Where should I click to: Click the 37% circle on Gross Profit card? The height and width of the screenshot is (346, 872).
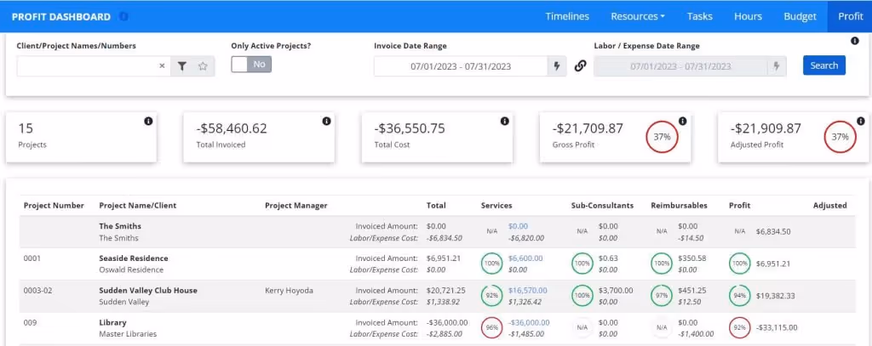(662, 136)
